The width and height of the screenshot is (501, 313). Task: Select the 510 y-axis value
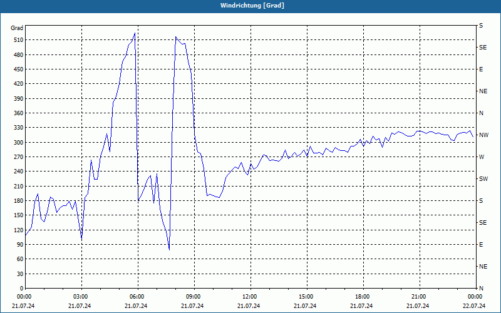coord(19,40)
